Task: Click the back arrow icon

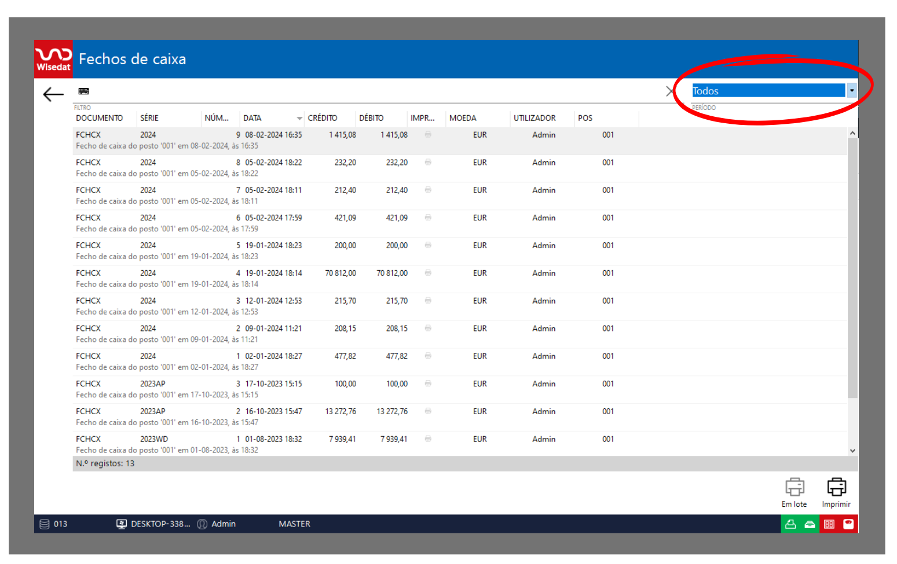Action: (53, 94)
